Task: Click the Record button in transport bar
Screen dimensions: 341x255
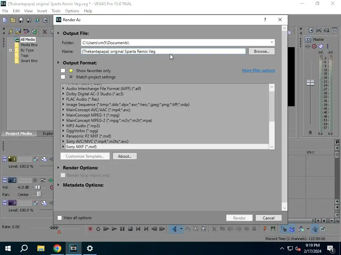Action: point(90,229)
